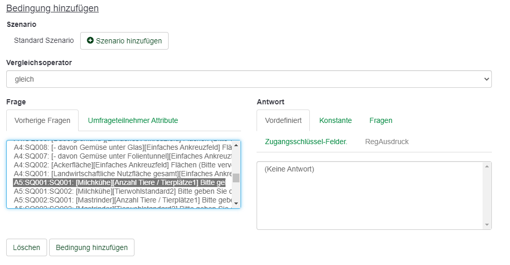510x265 pixels.
Task: Click the answer list's scroll-up arrow
Action: (486, 167)
